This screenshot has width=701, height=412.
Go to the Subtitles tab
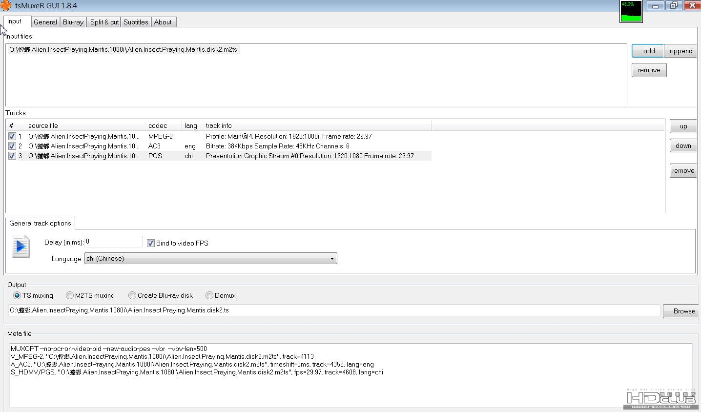(136, 22)
